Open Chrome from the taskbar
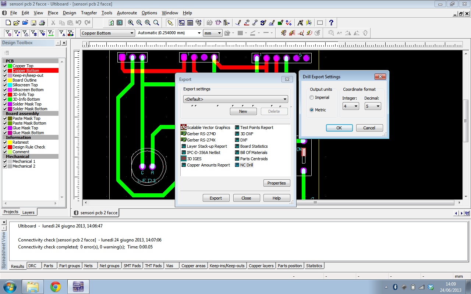Image resolution: width=471 pixels, height=294 pixels. pos(56,287)
